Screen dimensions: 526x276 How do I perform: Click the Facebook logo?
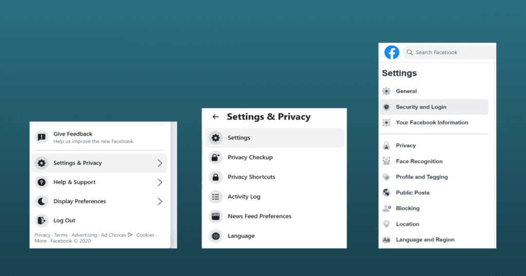tap(391, 52)
